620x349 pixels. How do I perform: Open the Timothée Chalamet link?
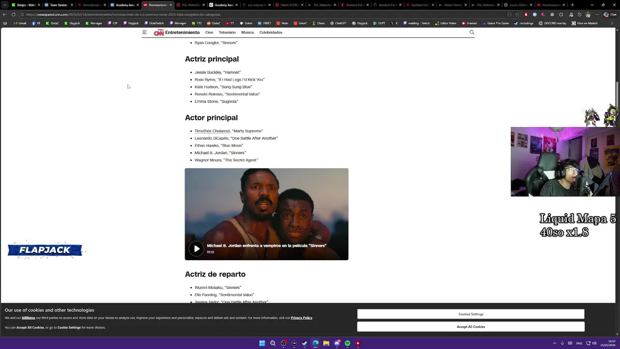(212, 131)
